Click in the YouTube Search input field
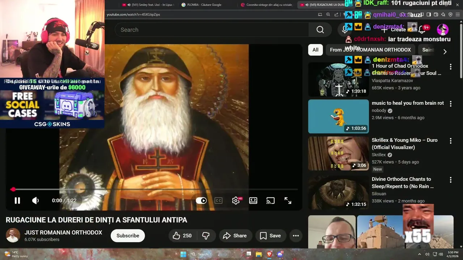 pyautogui.click(x=212, y=30)
